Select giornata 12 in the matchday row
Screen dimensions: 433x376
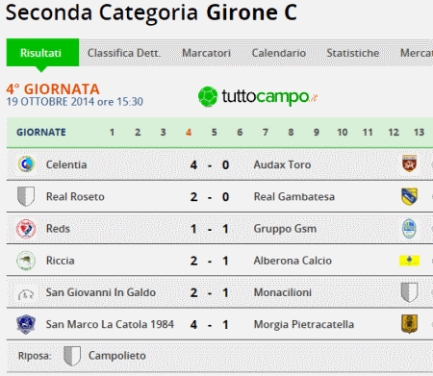click(394, 132)
